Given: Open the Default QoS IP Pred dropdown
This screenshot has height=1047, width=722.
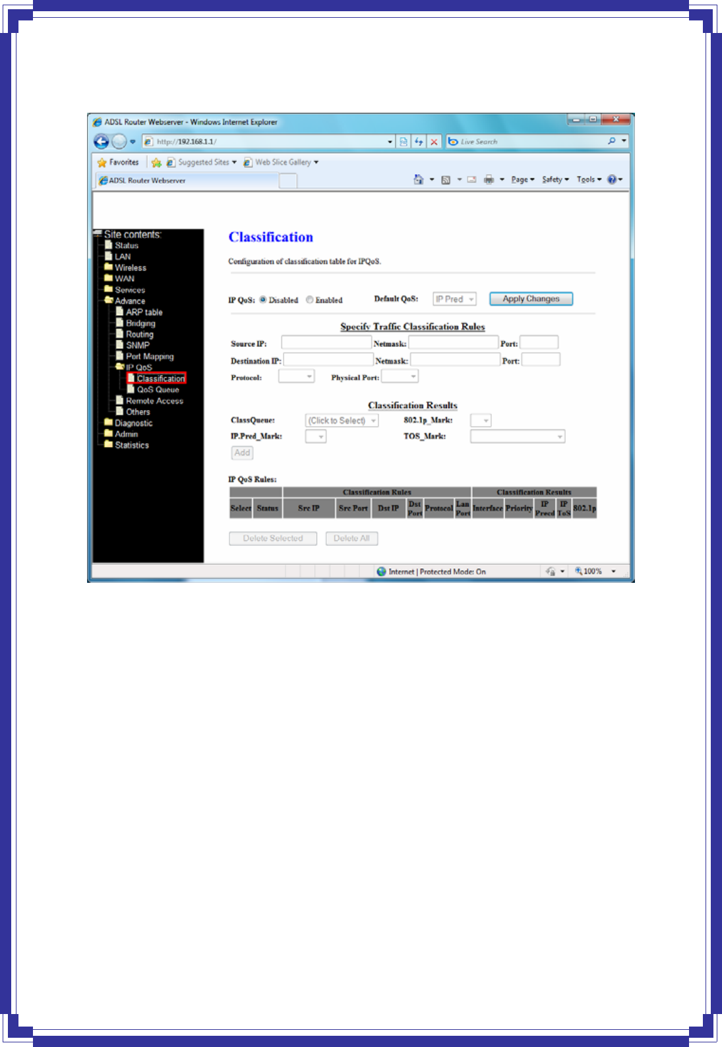Looking at the screenshot, I should coord(454,299).
